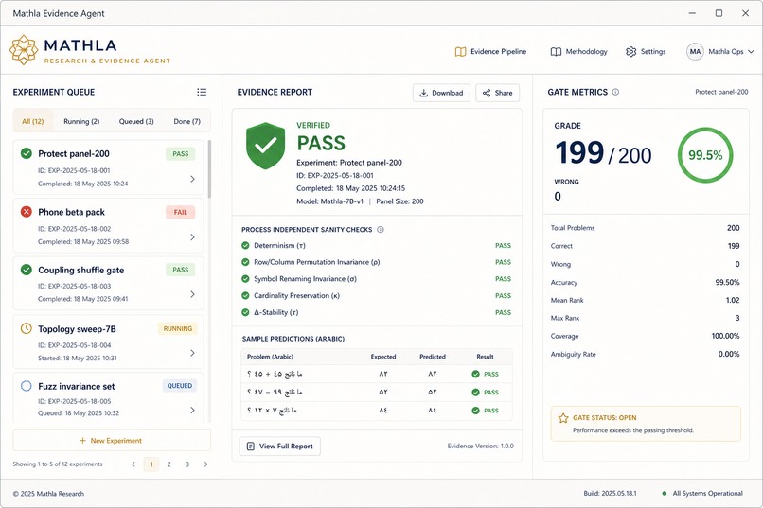This screenshot has width=763, height=508.
Task: Download the evidence report
Action: 441,93
